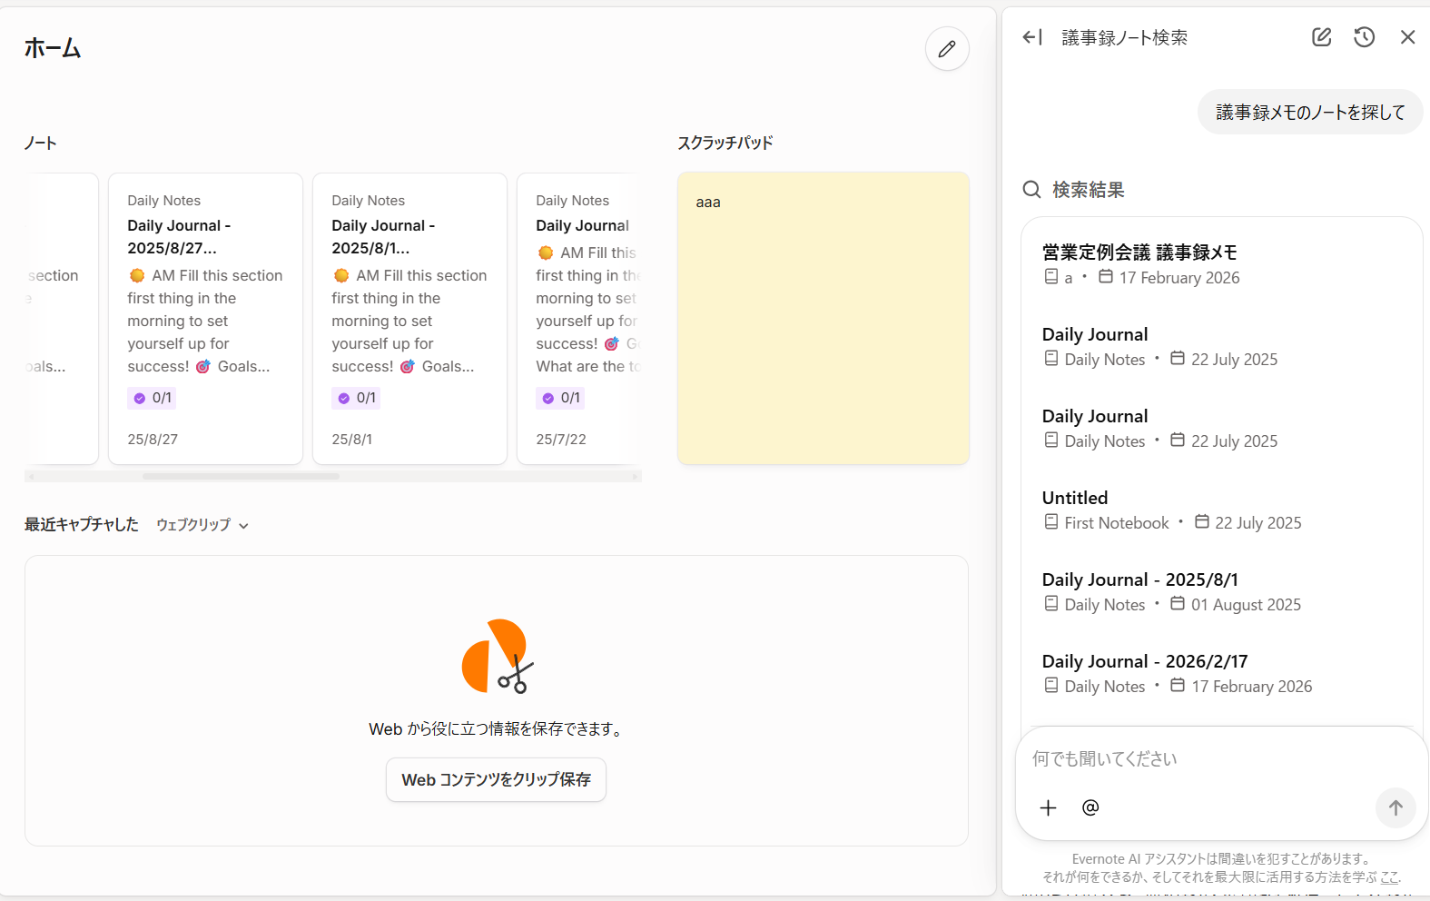Click task badge 0/1 on 25/7/22 note

561,398
